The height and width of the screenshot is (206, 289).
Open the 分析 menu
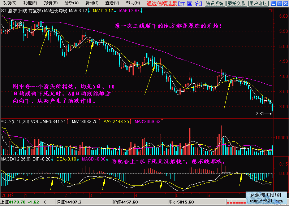[x=72, y=3]
